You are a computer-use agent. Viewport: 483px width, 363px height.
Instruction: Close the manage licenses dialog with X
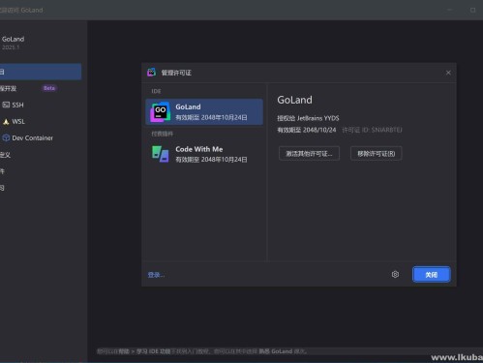pyautogui.click(x=448, y=73)
